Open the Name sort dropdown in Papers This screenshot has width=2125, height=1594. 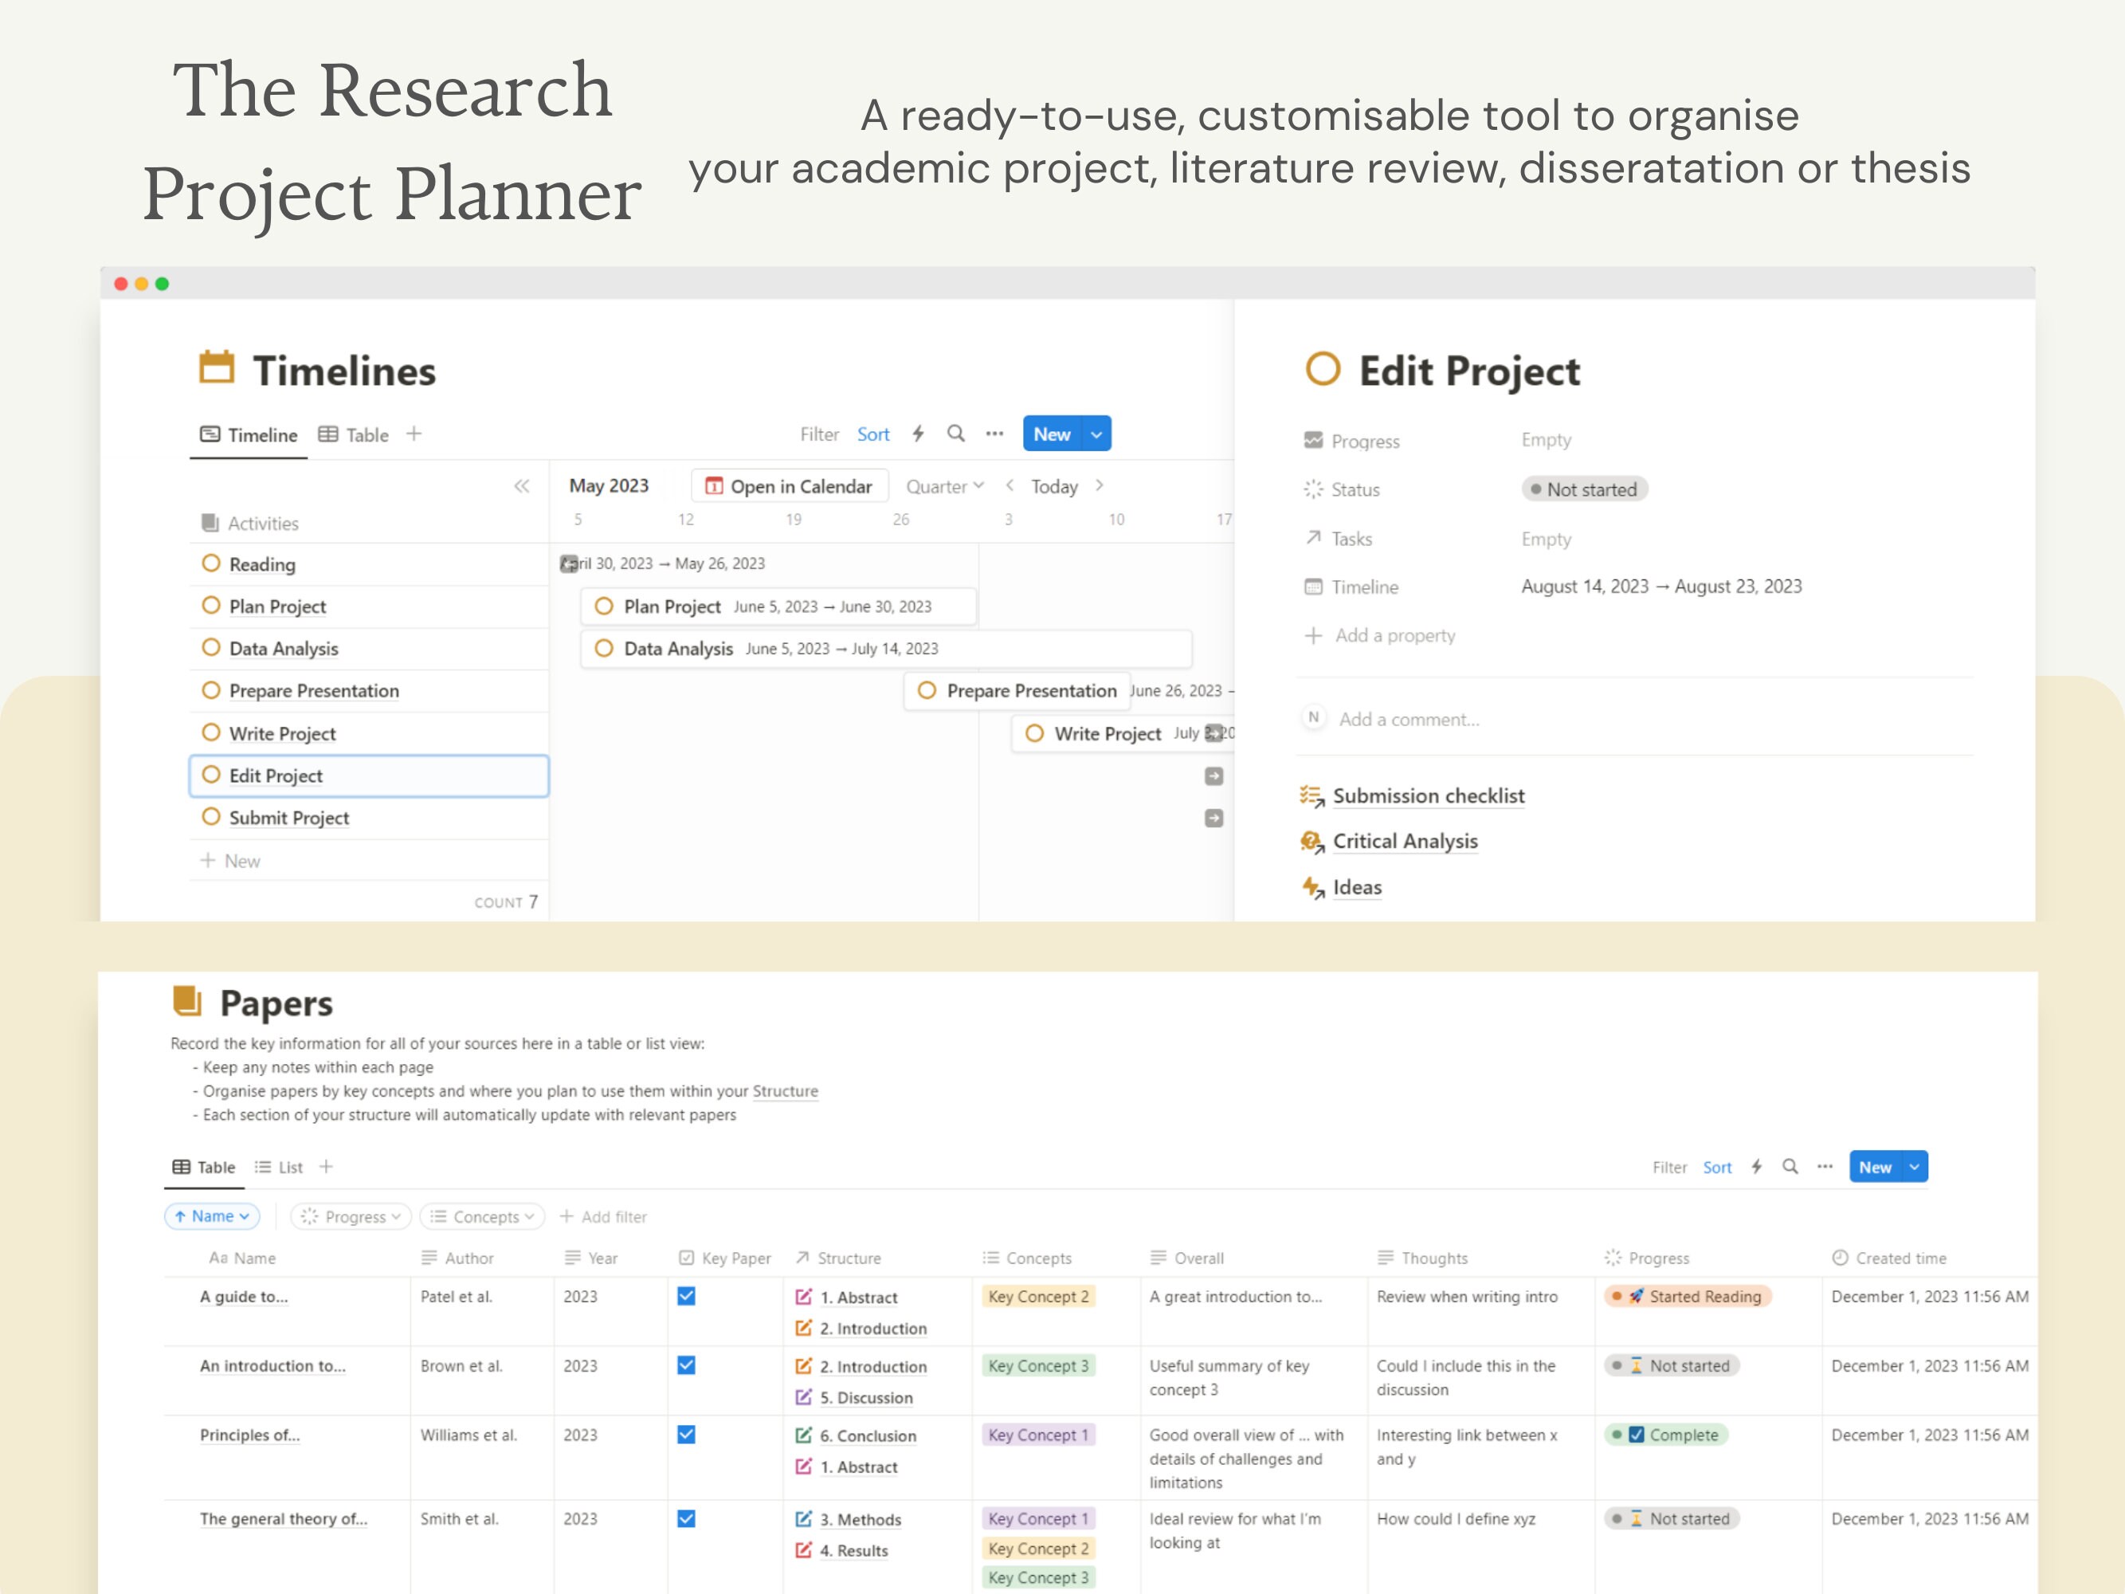pyautogui.click(x=211, y=1216)
